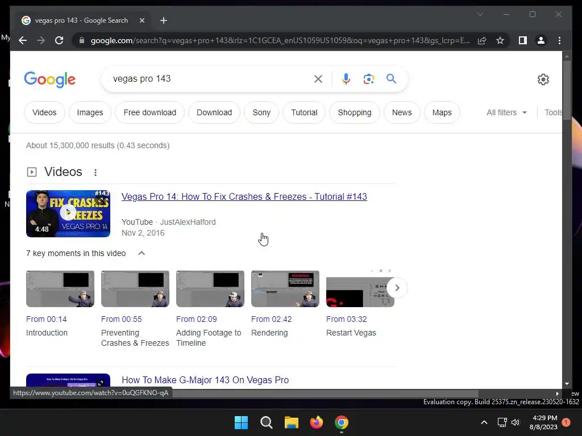Launch Firefox from the taskbar
This screenshot has height=436, width=582.
316,422
